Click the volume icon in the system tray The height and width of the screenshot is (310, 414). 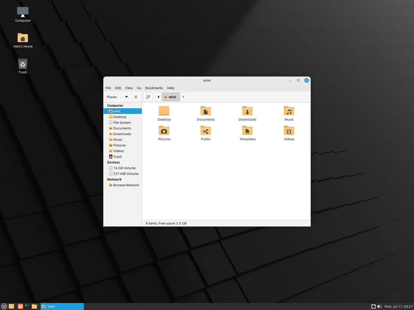pyautogui.click(x=380, y=306)
